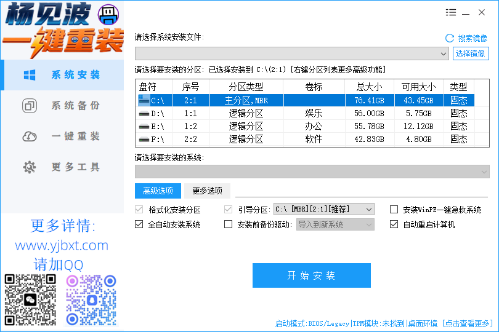Click the gear icon beside 更多工具

click(x=30, y=167)
